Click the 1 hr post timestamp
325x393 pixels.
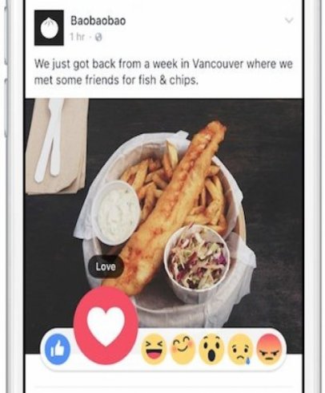pos(78,37)
